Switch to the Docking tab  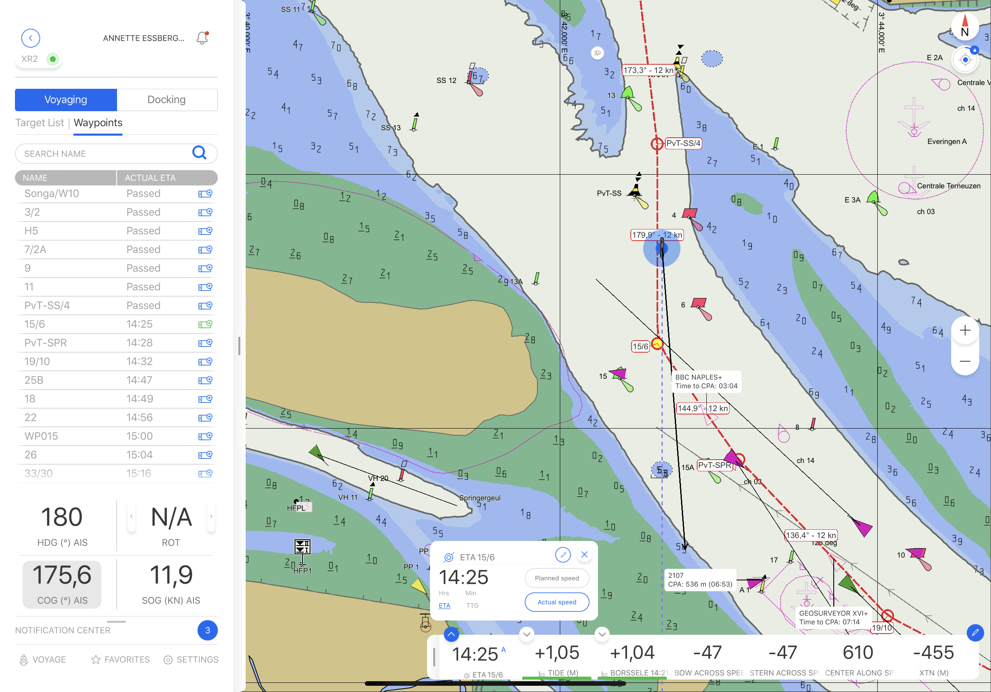pyautogui.click(x=166, y=100)
